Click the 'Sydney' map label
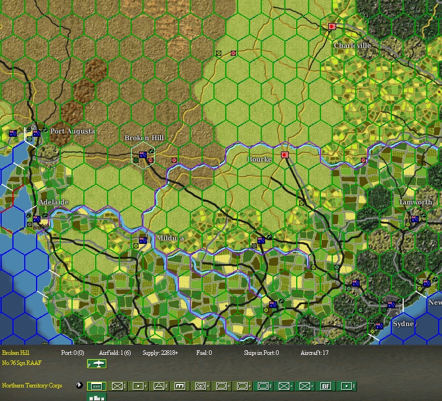This screenshot has height=401, width=442. [405, 324]
